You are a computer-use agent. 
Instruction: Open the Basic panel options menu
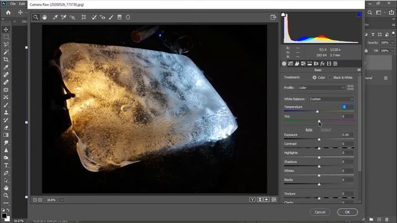tap(359, 70)
